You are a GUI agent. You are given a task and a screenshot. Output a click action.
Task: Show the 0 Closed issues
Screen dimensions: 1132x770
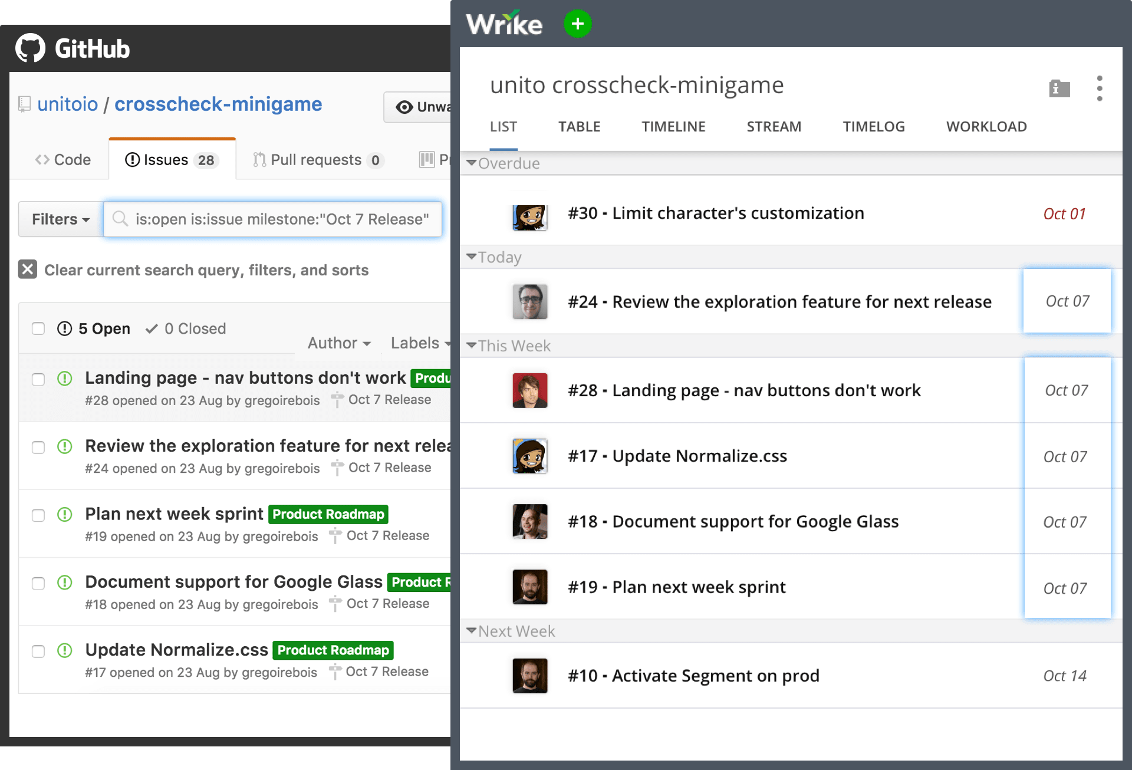pyautogui.click(x=186, y=328)
